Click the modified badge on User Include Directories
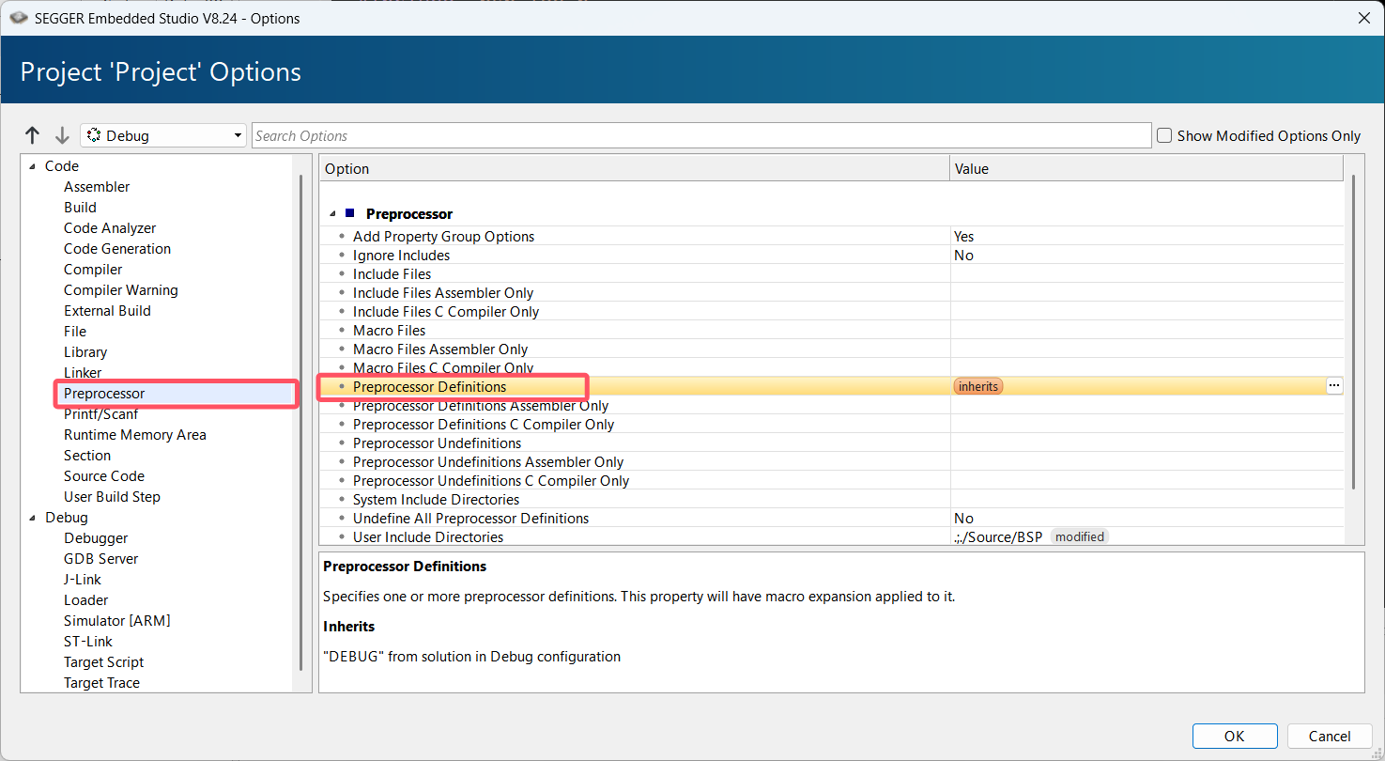The image size is (1385, 761). [1079, 536]
